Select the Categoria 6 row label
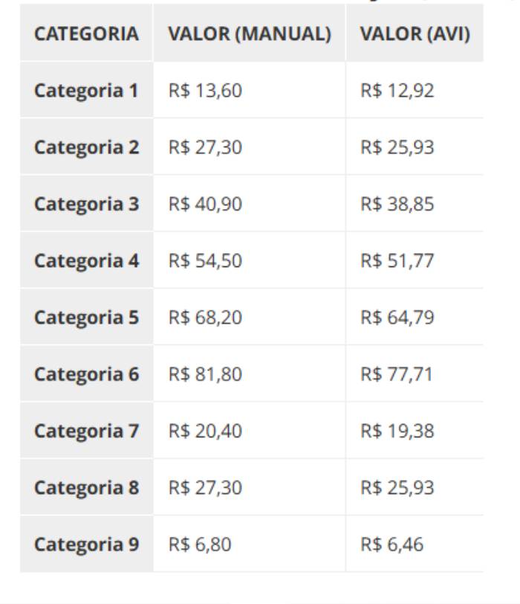Viewport: 520px width, 604px height. (86, 374)
